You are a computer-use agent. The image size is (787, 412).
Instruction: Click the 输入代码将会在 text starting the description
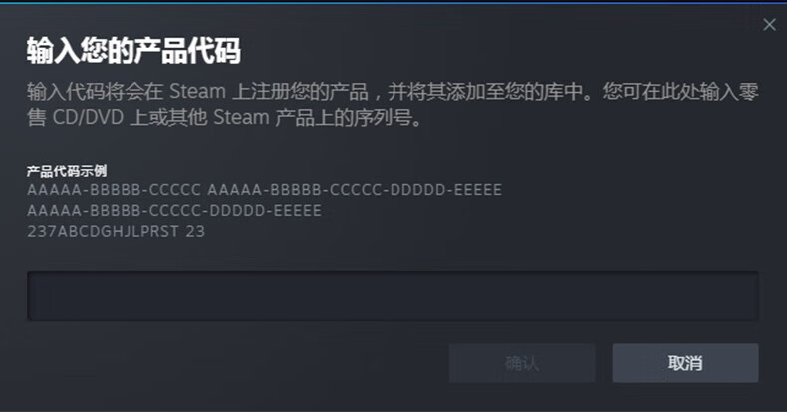pyautogui.click(x=96, y=92)
